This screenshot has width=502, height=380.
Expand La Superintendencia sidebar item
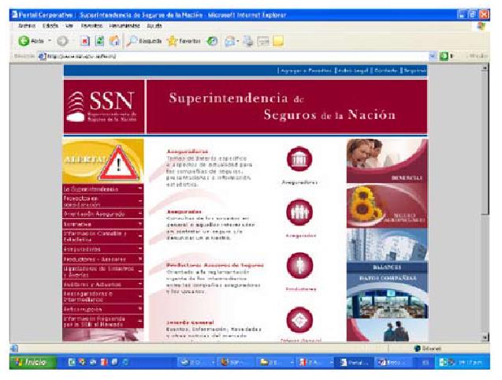pos(102,189)
